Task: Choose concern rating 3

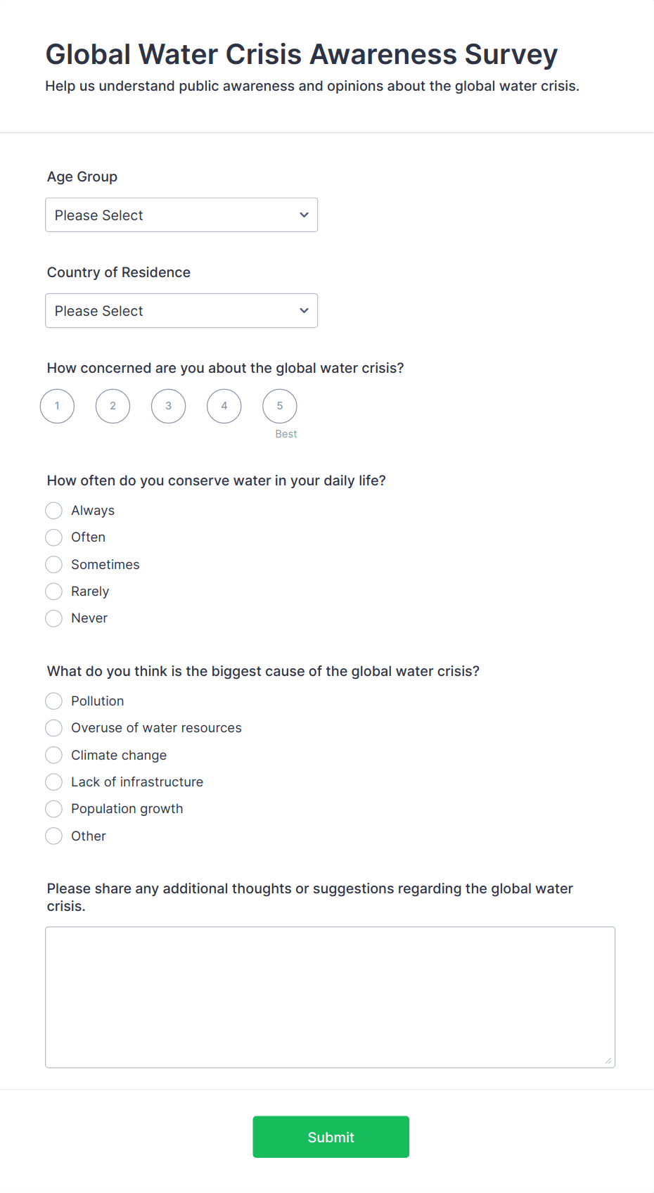Action: pyautogui.click(x=168, y=406)
